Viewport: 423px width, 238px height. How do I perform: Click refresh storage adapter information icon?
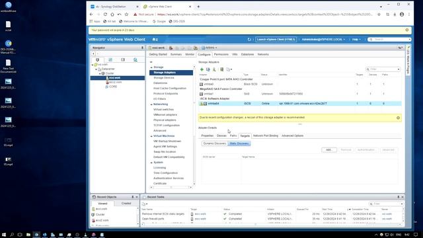pyautogui.click(x=208, y=69)
